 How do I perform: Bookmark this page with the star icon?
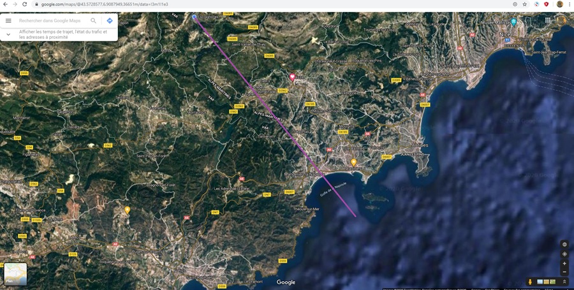click(525, 4)
